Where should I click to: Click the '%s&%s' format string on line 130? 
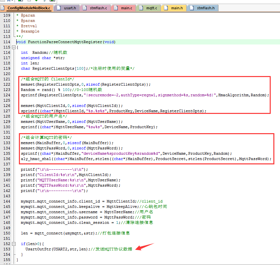[94, 127]
